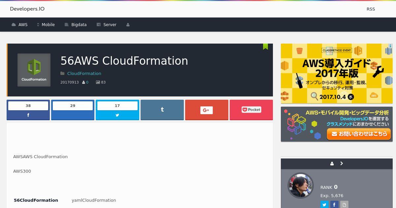Image resolution: width=396 pixels, height=208 pixels.
Task: Open the Mobile menu item
Action: point(46,25)
